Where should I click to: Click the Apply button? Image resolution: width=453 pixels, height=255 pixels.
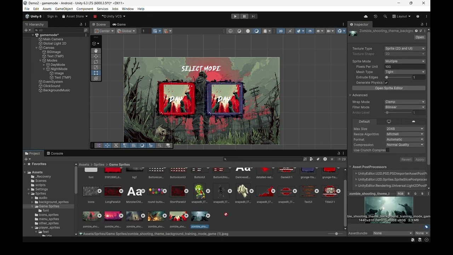pos(420,160)
